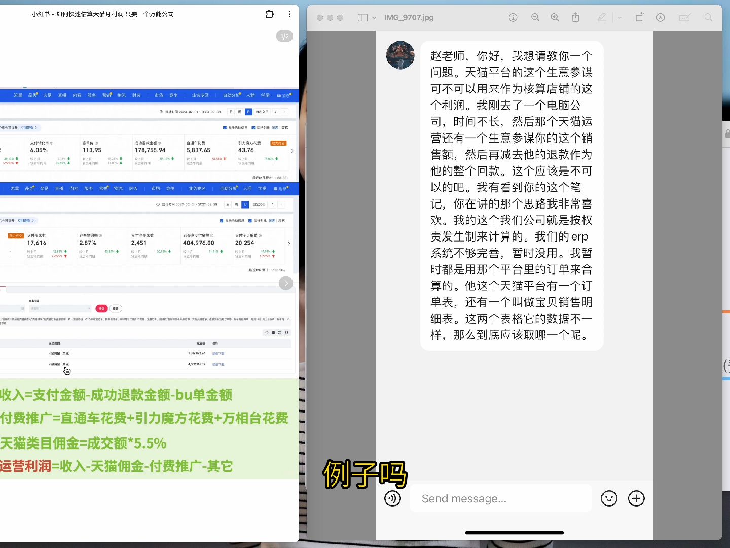Open the sender's avatar in chat
This screenshot has width=730, height=548.
400,55
